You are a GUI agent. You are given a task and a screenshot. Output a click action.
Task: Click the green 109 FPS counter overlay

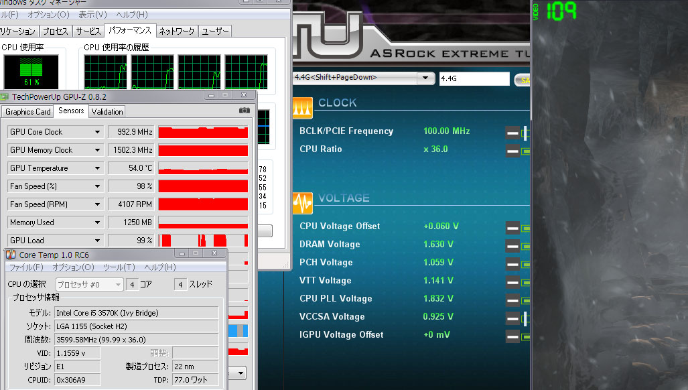pyautogui.click(x=561, y=11)
